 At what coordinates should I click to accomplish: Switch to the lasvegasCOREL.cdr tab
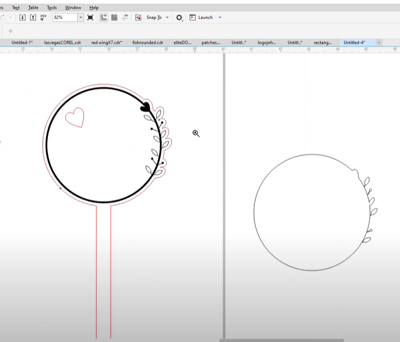coord(63,43)
